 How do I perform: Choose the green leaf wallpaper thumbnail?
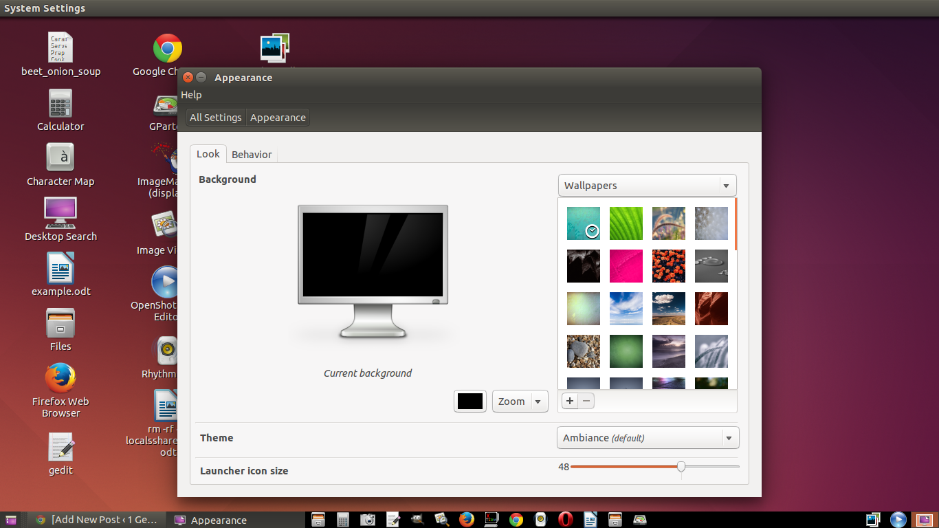pyautogui.click(x=626, y=223)
